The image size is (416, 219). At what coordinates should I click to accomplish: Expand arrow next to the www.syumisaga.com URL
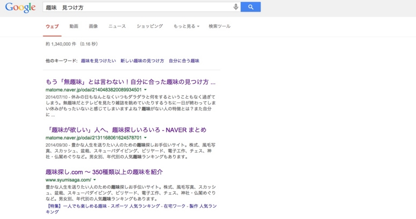(95, 180)
